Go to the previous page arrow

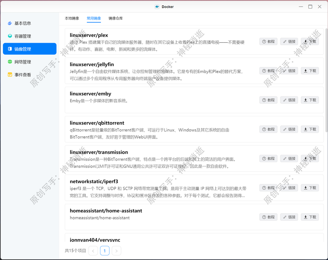[93, 251]
